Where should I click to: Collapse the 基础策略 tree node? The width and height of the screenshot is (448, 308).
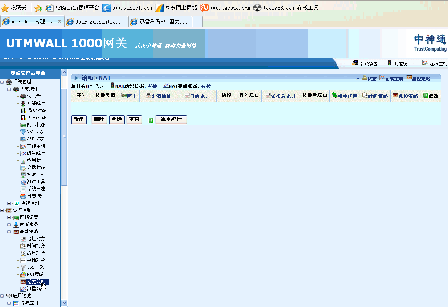(9, 232)
